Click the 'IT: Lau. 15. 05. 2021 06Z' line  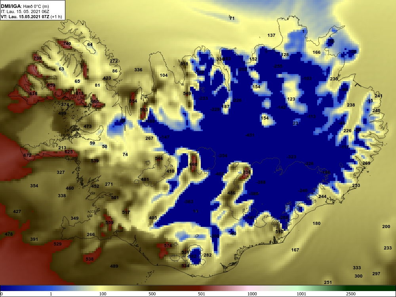click(x=22, y=11)
